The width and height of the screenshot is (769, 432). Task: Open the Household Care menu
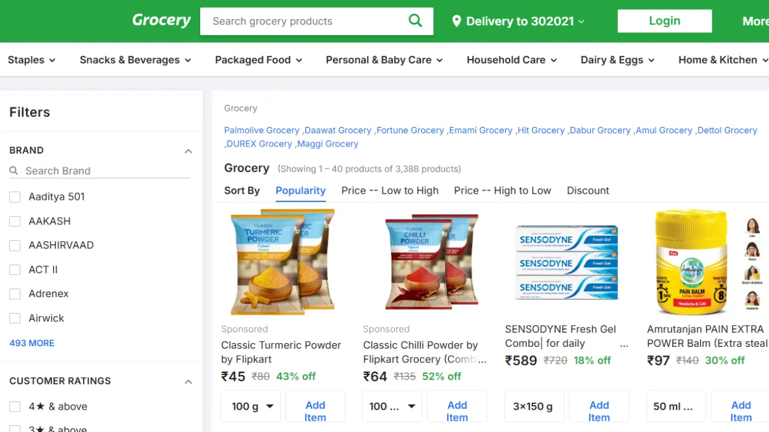(511, 59)
